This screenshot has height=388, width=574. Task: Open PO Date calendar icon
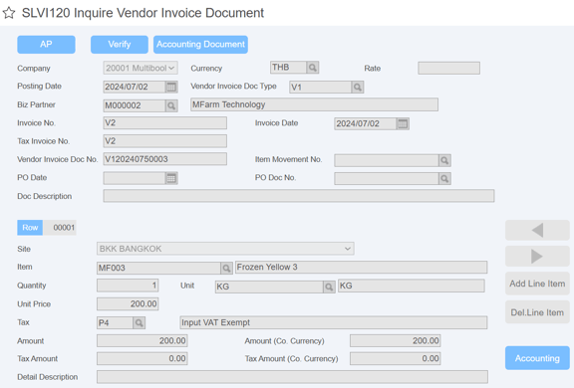pos(171,178)
